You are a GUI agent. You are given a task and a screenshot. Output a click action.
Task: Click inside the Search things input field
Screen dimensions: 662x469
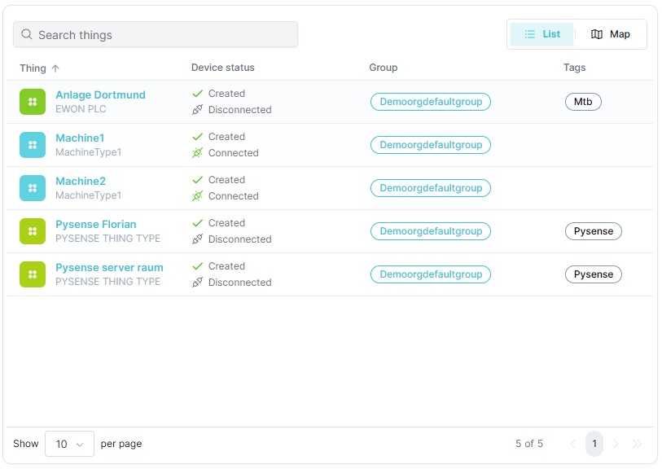(155, 34)
